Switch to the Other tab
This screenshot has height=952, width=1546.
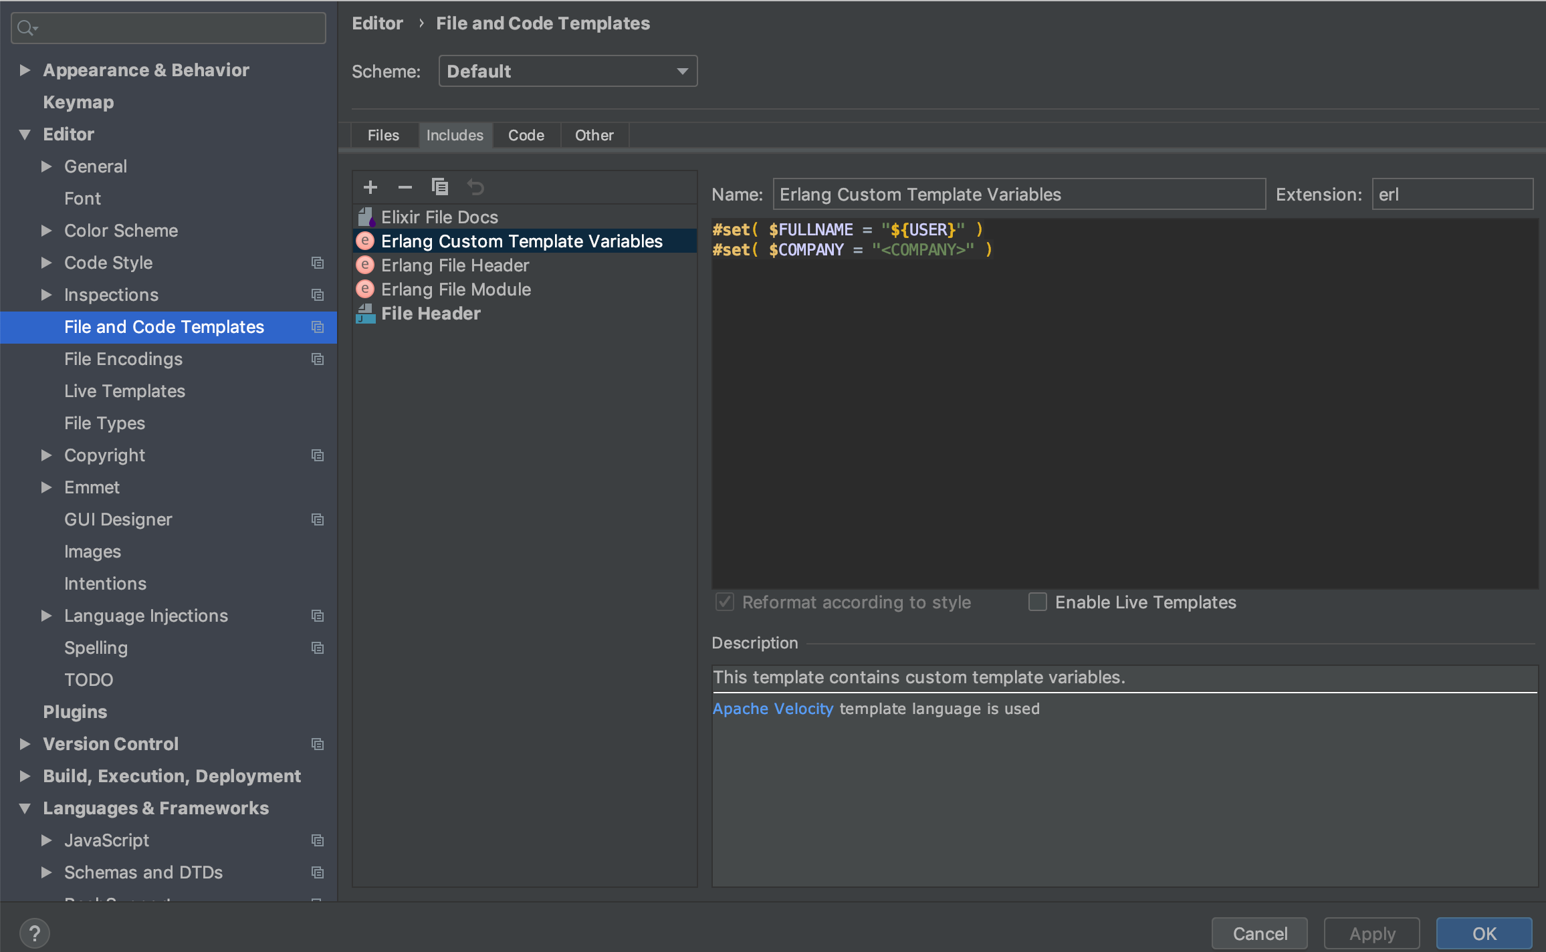click(594, 135)
